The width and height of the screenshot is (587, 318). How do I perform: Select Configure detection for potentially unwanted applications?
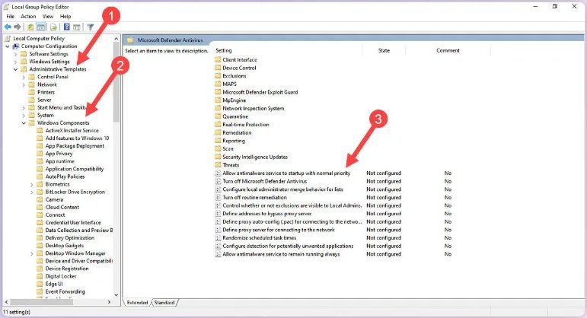tap(288, 246)
